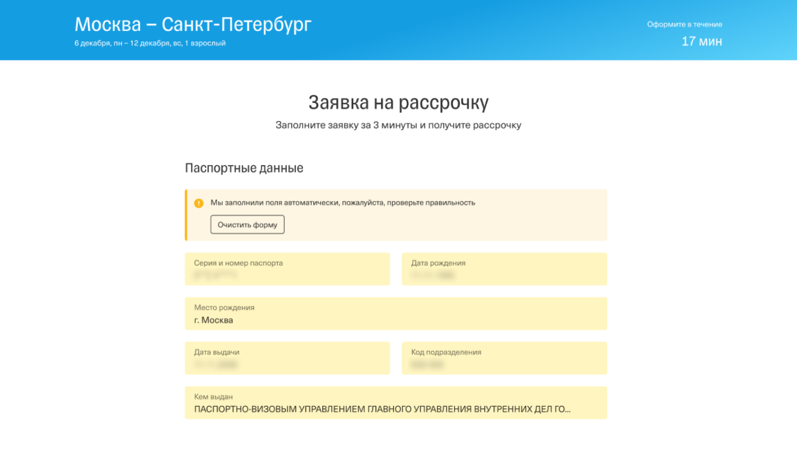797x451 pixels.
Task: Click the auto-fill notification message text
Action: click(x=343, y=202)
